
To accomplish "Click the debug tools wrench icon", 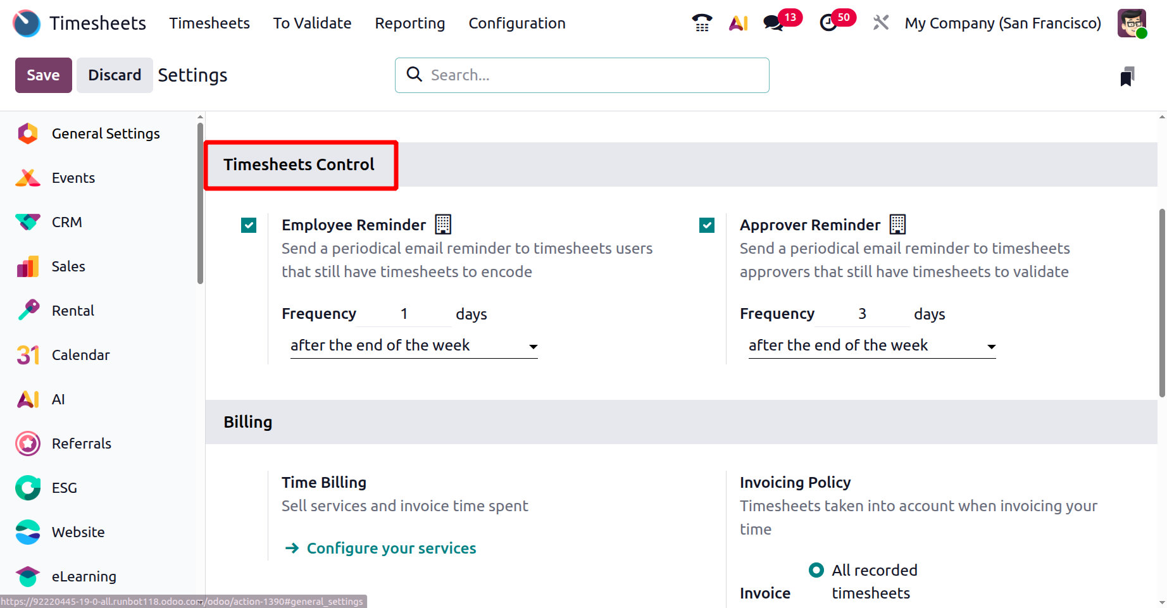I will (880, 23).
